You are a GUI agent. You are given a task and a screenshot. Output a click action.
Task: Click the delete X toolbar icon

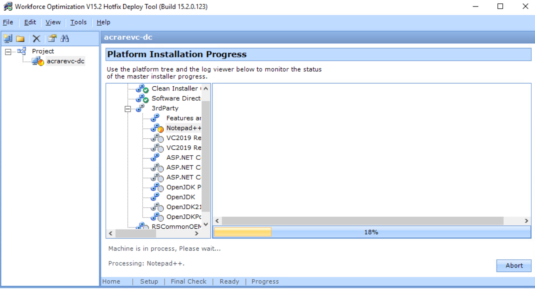[36, 38]
